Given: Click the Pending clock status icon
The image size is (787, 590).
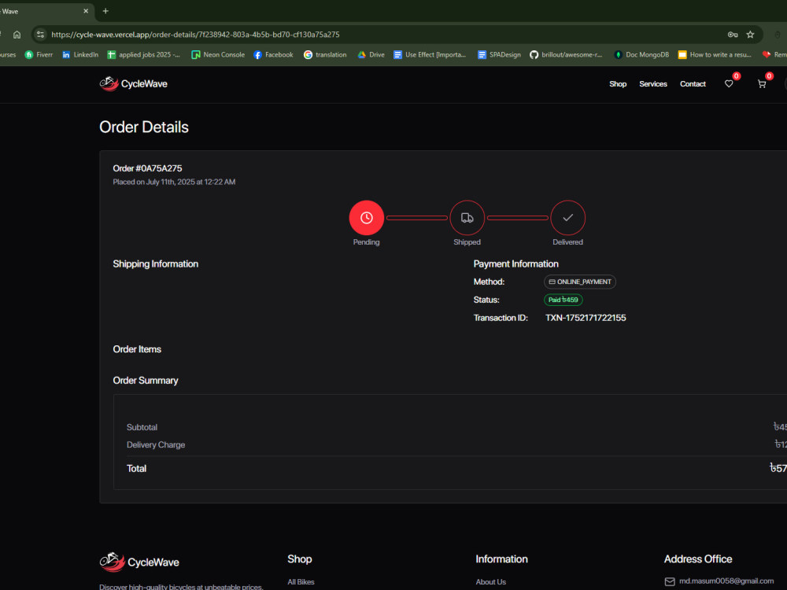Looking at the screenshot, I should (367, 218).
